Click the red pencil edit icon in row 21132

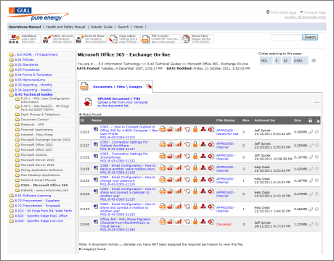(187, 156)
